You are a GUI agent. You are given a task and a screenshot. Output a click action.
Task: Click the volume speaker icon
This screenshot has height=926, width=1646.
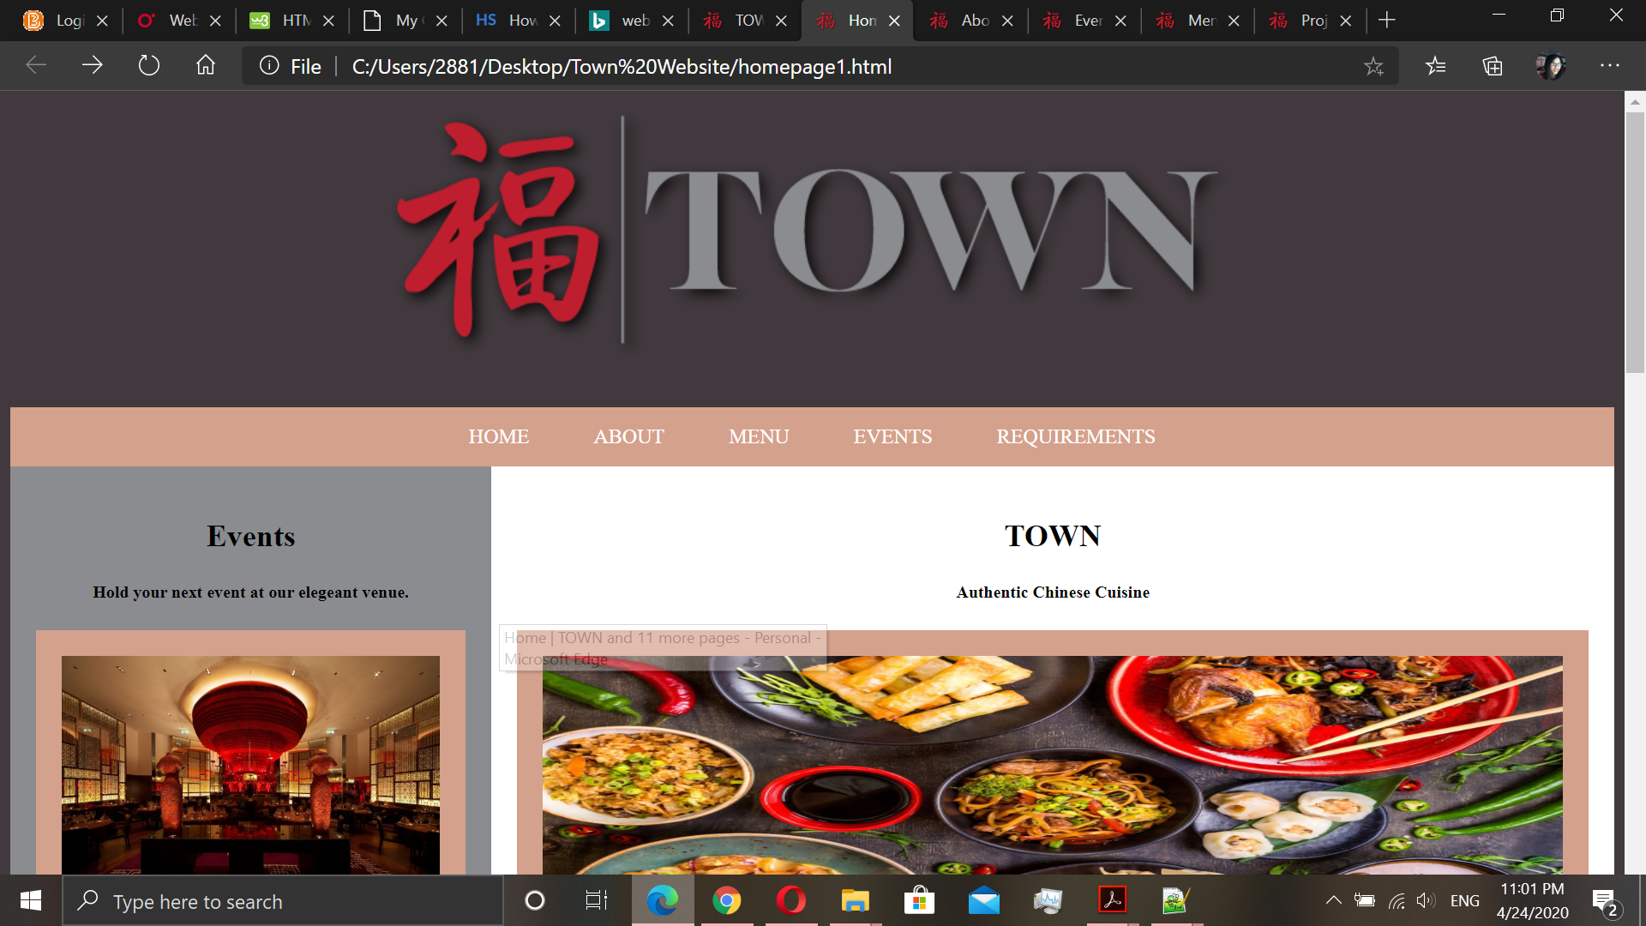[x=1425, y=900]
